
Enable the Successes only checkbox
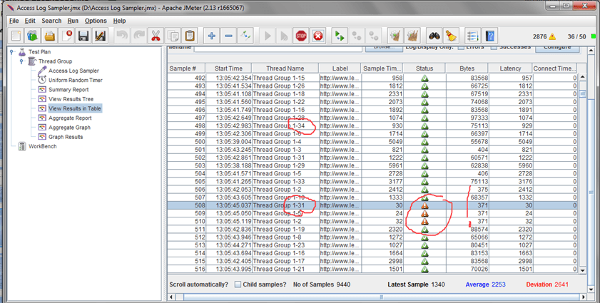pyautogui.click(x=494, y=47)
